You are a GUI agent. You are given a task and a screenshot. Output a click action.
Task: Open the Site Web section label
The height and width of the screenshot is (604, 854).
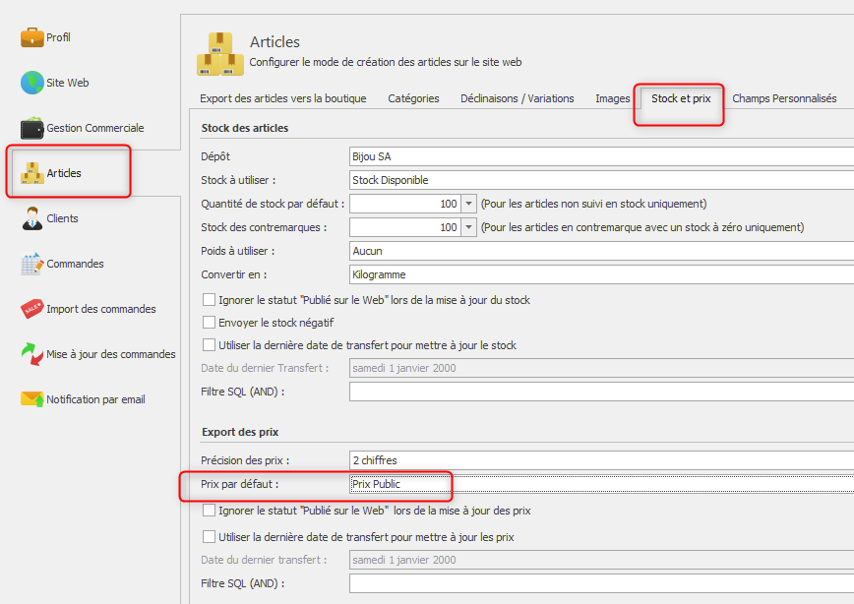point(68,83)
